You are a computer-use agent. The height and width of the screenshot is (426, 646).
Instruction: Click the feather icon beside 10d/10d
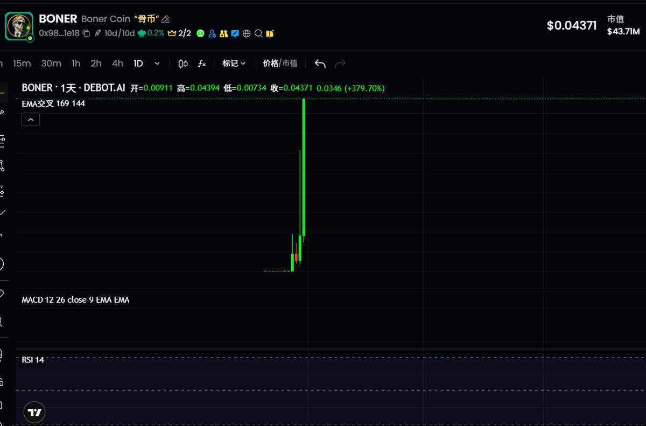point(97,33)
